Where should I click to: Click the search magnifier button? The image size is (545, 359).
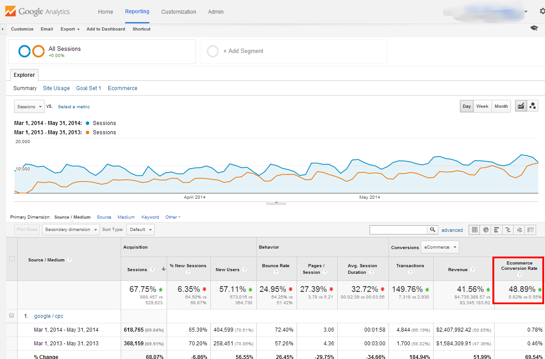coord(433,230)
